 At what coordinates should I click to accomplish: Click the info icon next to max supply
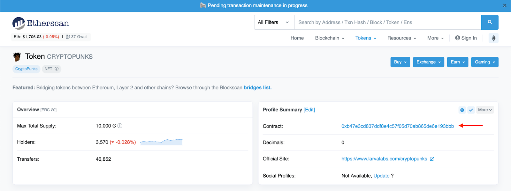click(120, 126)
